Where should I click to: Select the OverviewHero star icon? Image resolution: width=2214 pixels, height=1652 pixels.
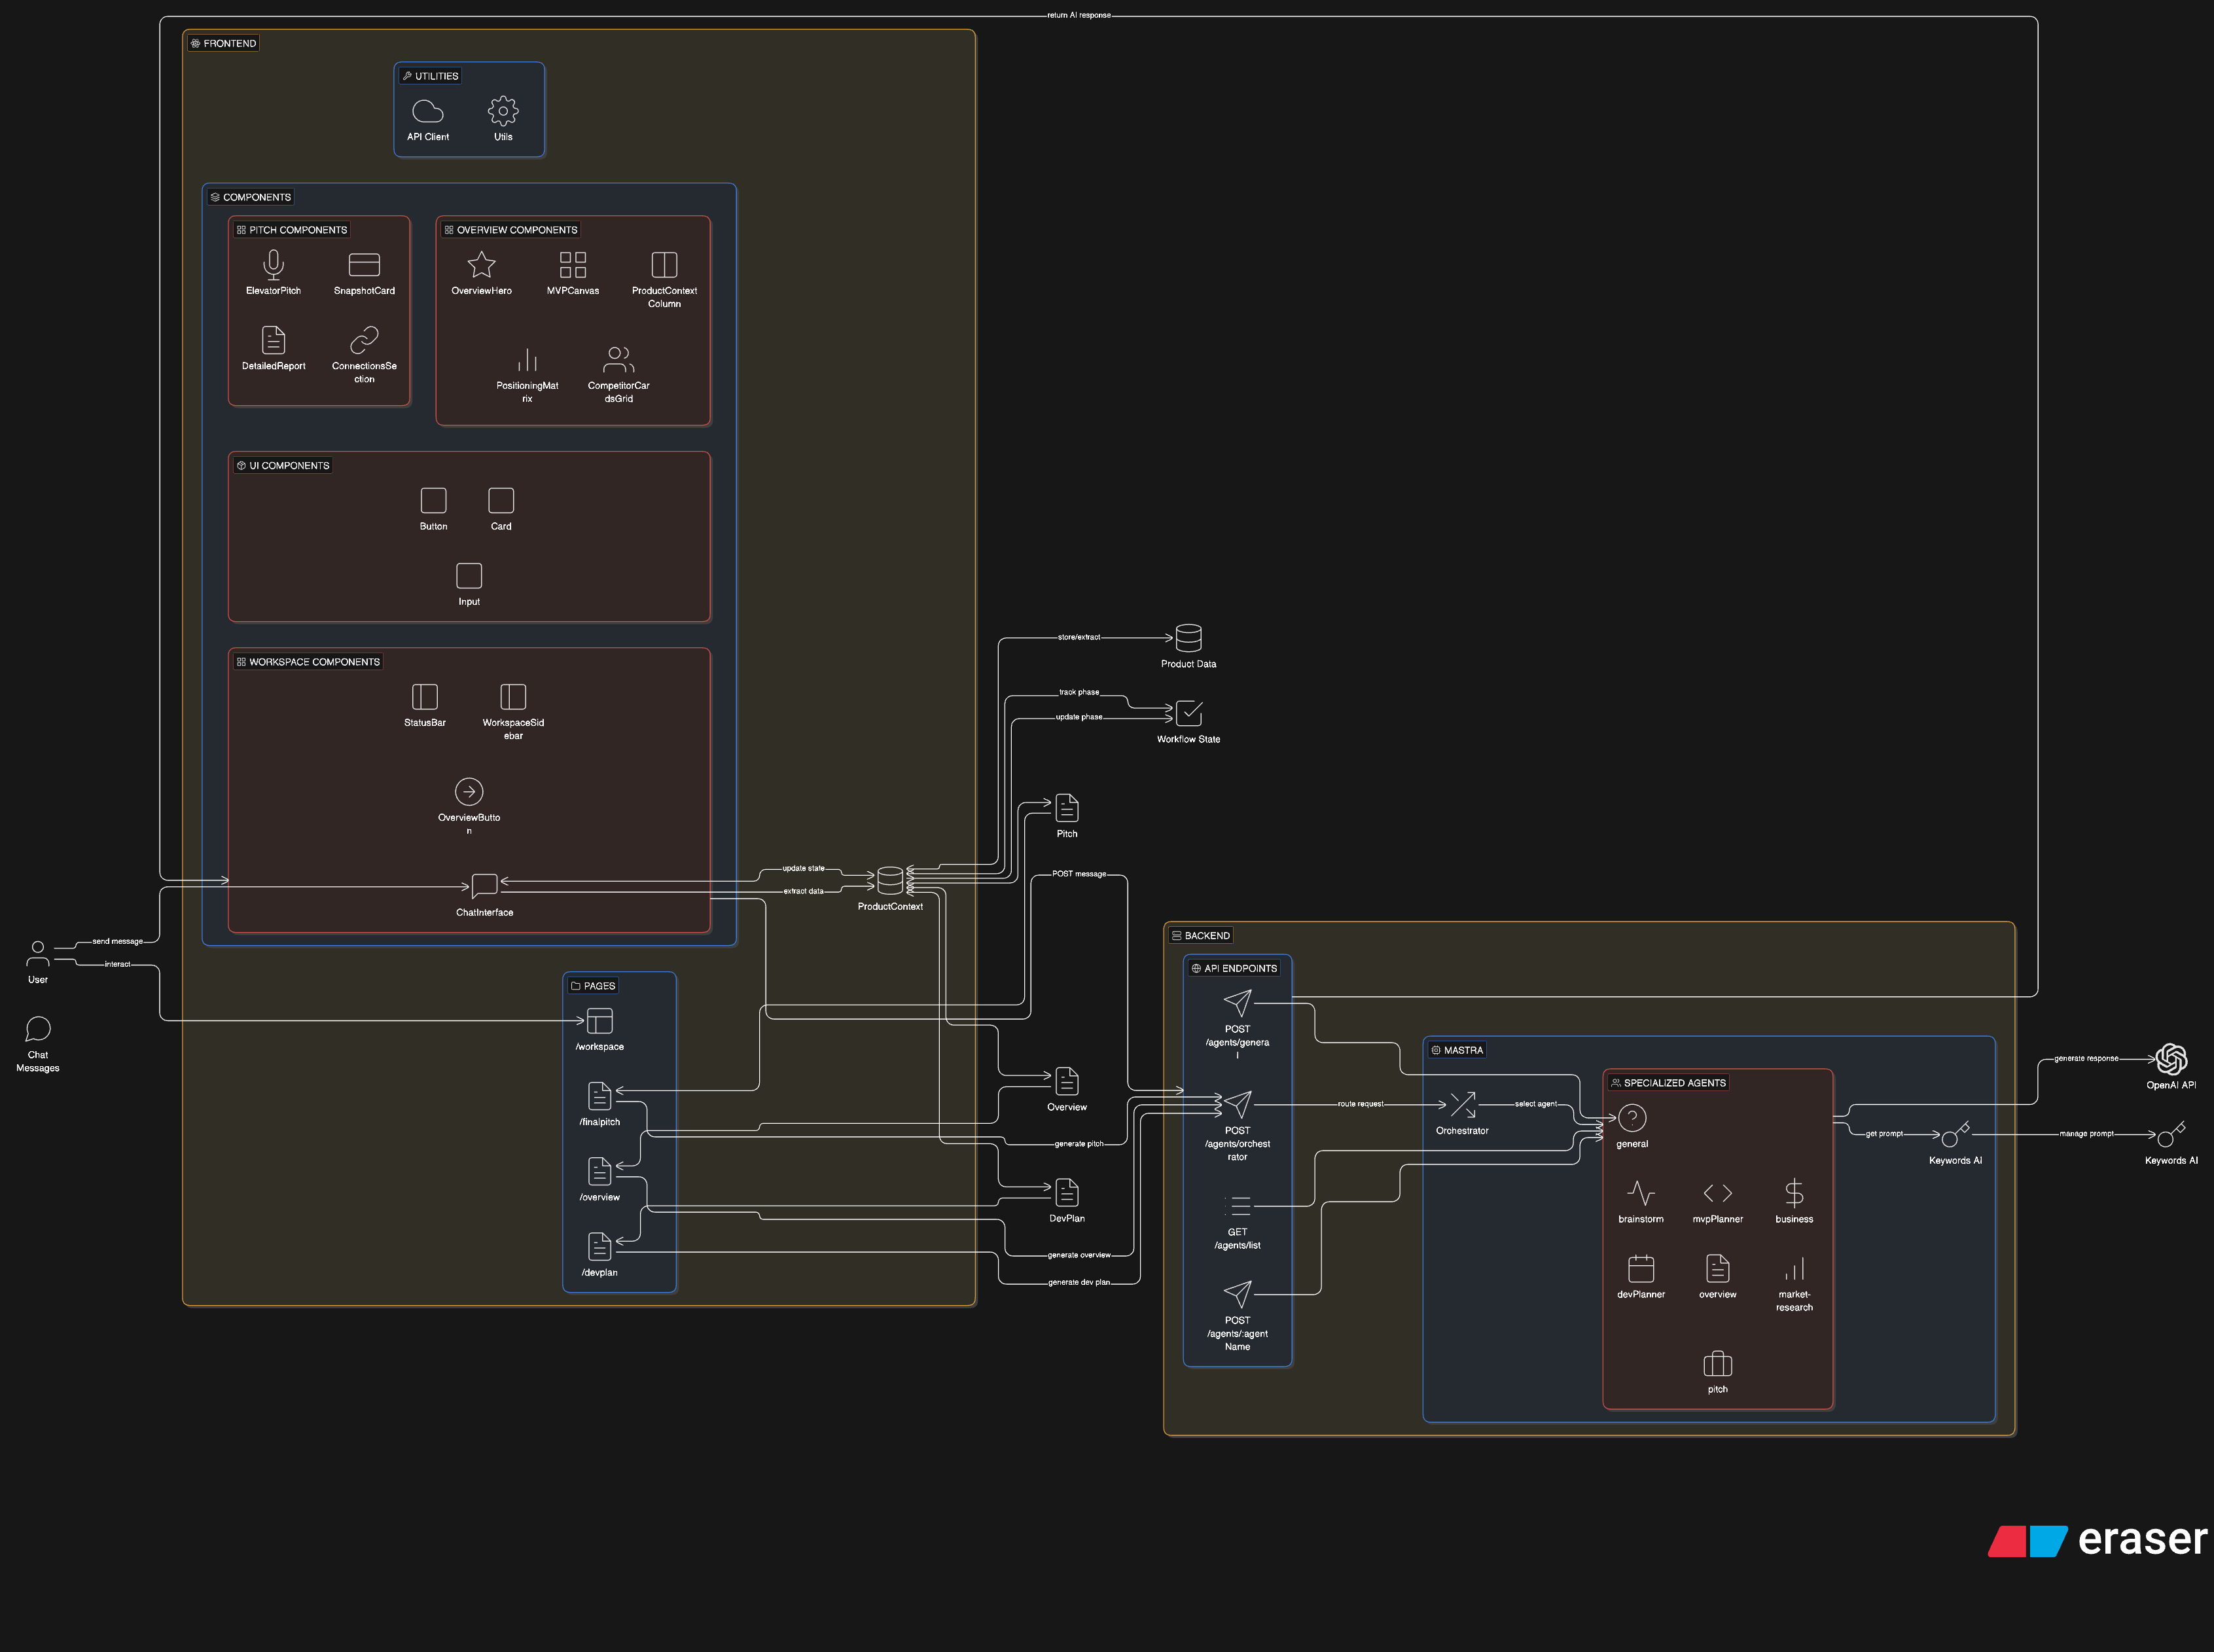point(481,264)
